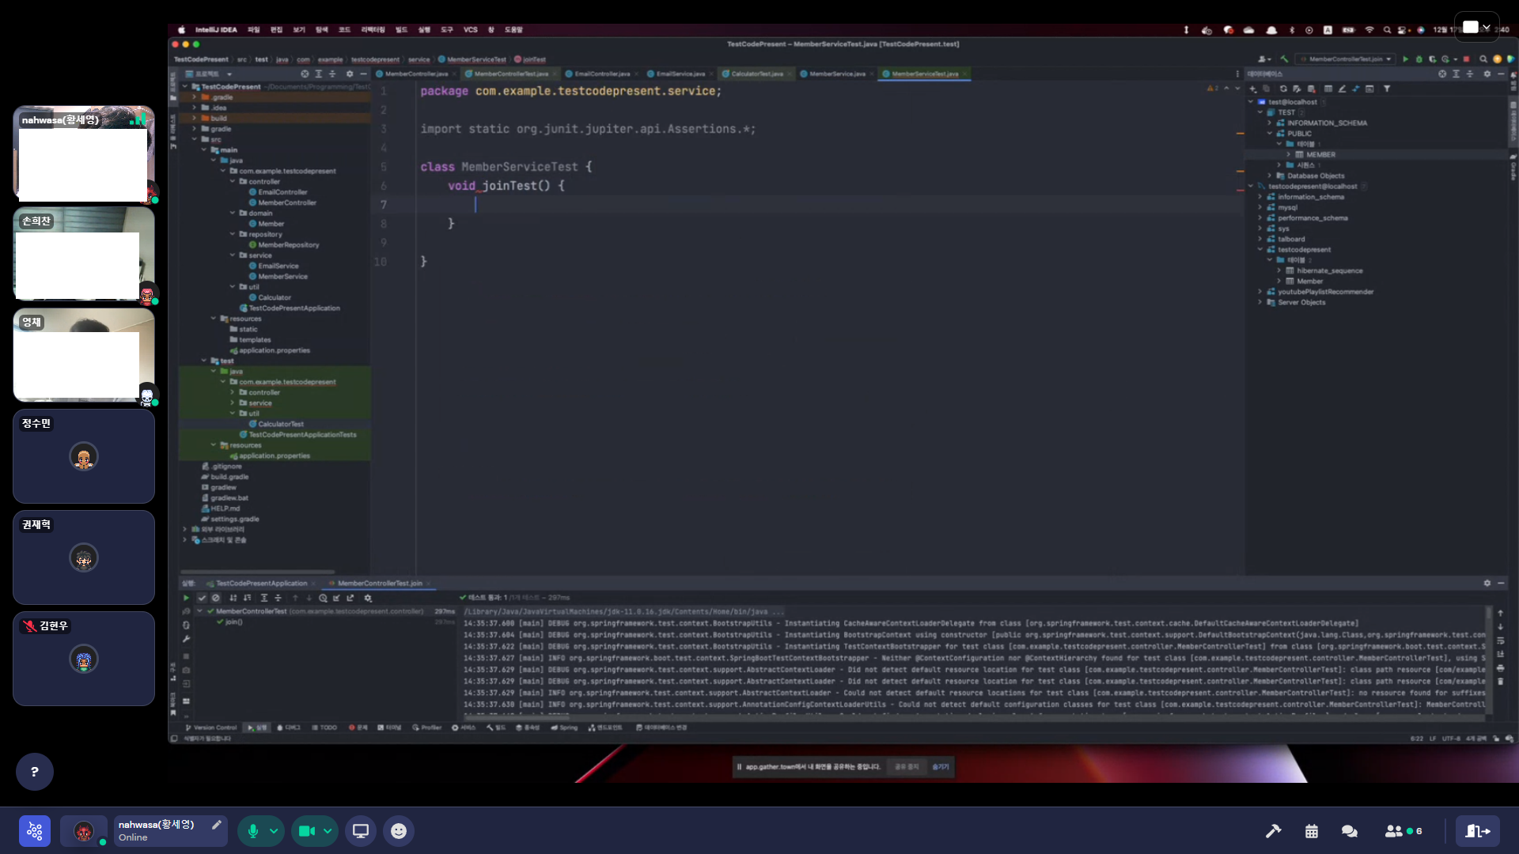Toggle the camera video button
1519x854 pixels.
tap(306, 831)
